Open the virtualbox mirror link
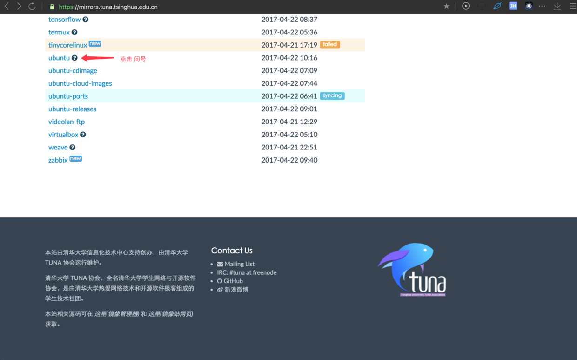Viewport: 577px width, 360px height. pos(63,135)
